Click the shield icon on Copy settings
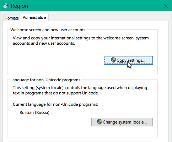This screenshot has height=142, width=172. point(113,60)
